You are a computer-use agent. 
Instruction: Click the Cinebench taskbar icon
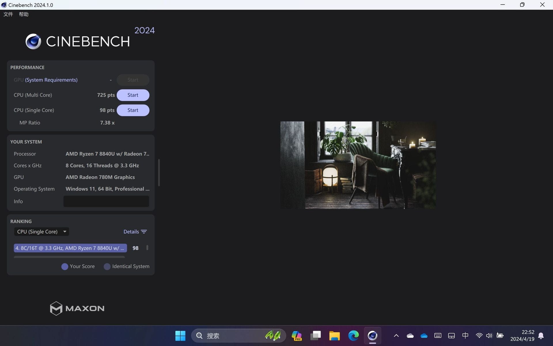coord(372,336)
